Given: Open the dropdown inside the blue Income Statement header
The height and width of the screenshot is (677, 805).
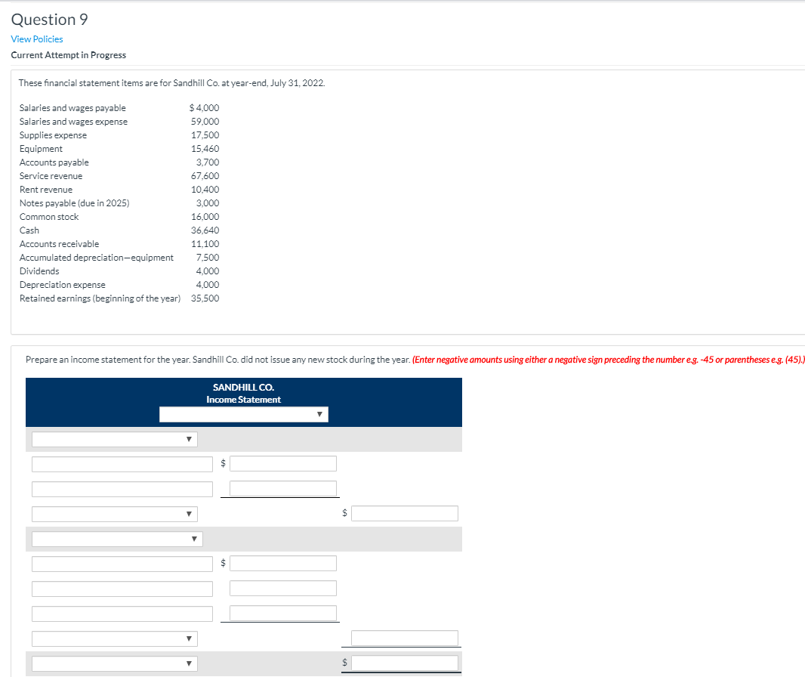Looking at the screenshot, I should point(243,414).
